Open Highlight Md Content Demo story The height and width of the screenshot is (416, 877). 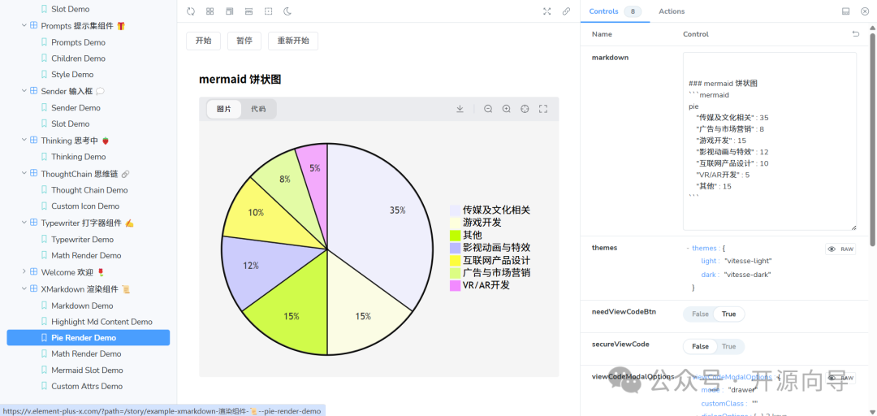pos(102,322)
